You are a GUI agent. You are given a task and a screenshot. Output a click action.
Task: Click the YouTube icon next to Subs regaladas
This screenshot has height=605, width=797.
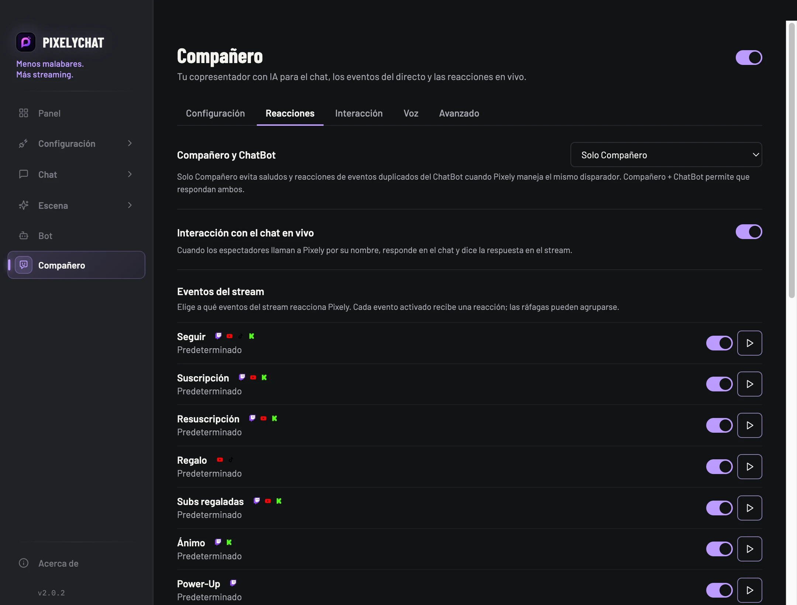[268, 501]
